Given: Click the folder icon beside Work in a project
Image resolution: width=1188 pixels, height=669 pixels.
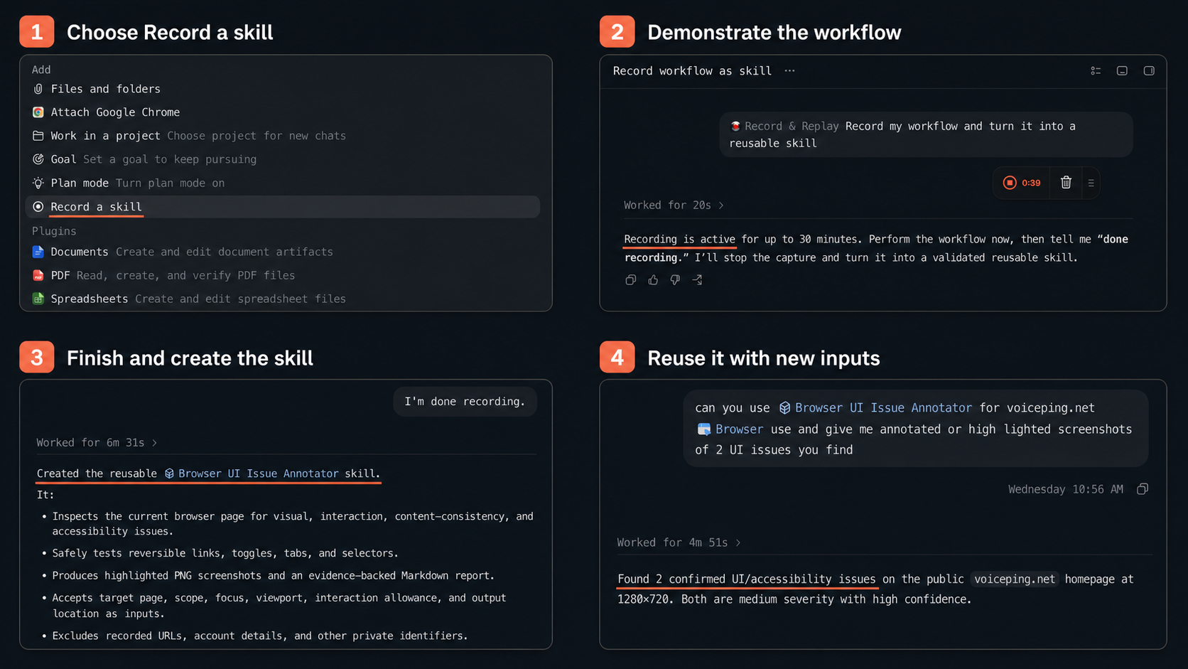Looking at the screenshot, I should pos(38,136).
